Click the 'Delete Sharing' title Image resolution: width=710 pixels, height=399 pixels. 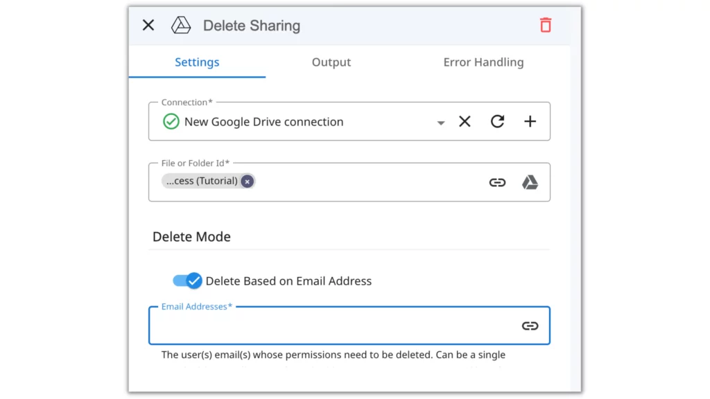coord(252,26)
